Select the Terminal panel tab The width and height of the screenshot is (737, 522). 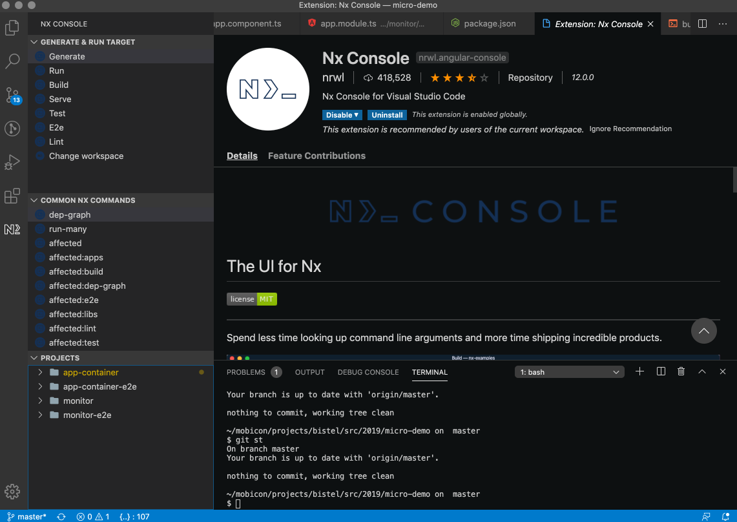click(430, 372)
